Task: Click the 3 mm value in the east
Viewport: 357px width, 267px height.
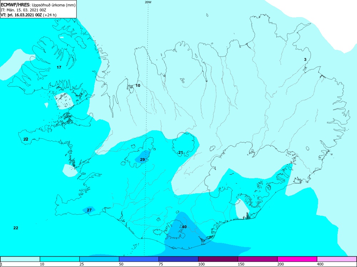Action: [305, 59]
